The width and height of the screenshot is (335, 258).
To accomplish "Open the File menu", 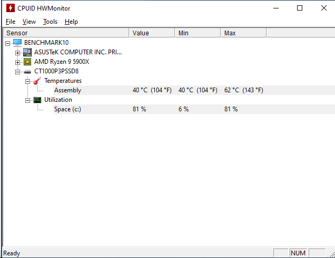I will [11, 22].
